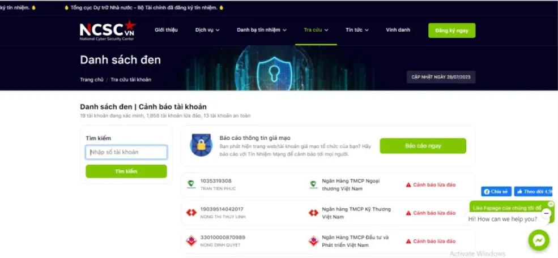Focus the Nhập số tài khoản field

126,152
